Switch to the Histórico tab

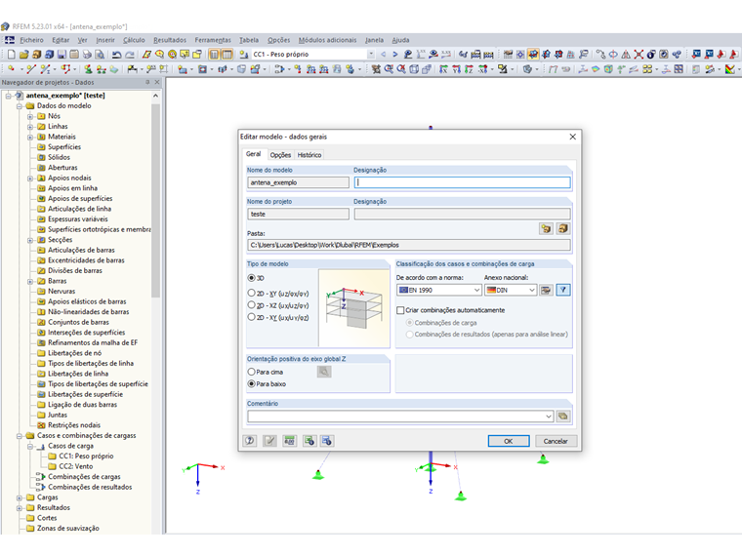309,155
